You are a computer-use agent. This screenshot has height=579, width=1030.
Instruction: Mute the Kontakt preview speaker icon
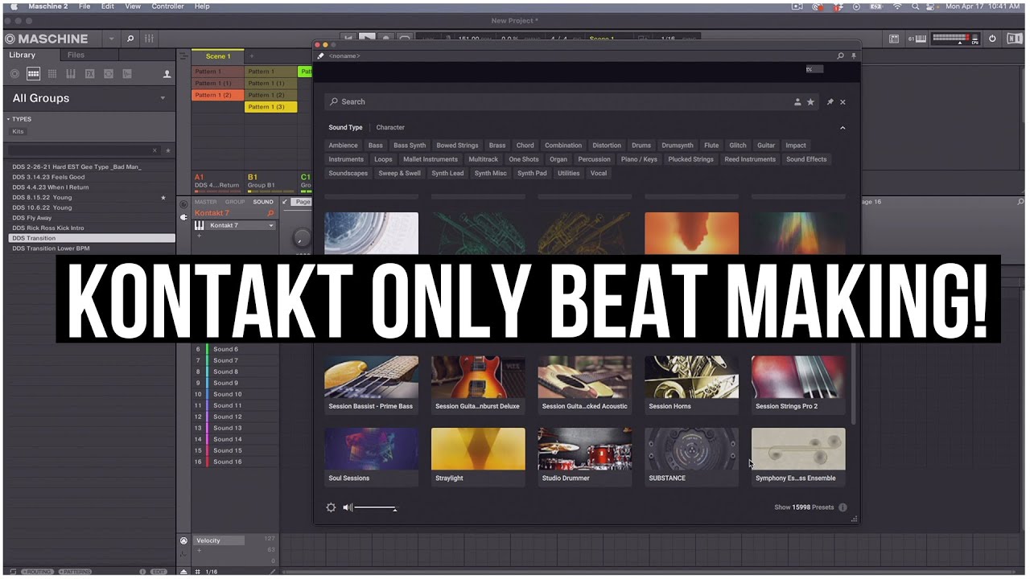(x=348, y=507)
